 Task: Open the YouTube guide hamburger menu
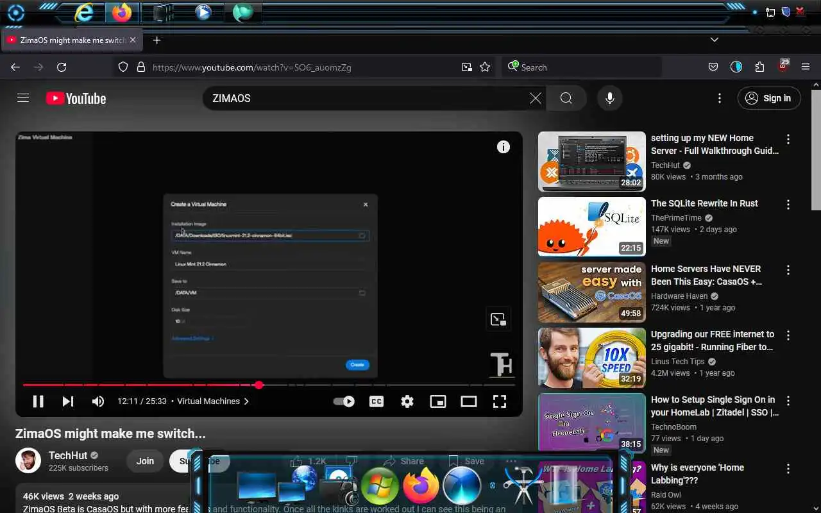coord(23,98)
